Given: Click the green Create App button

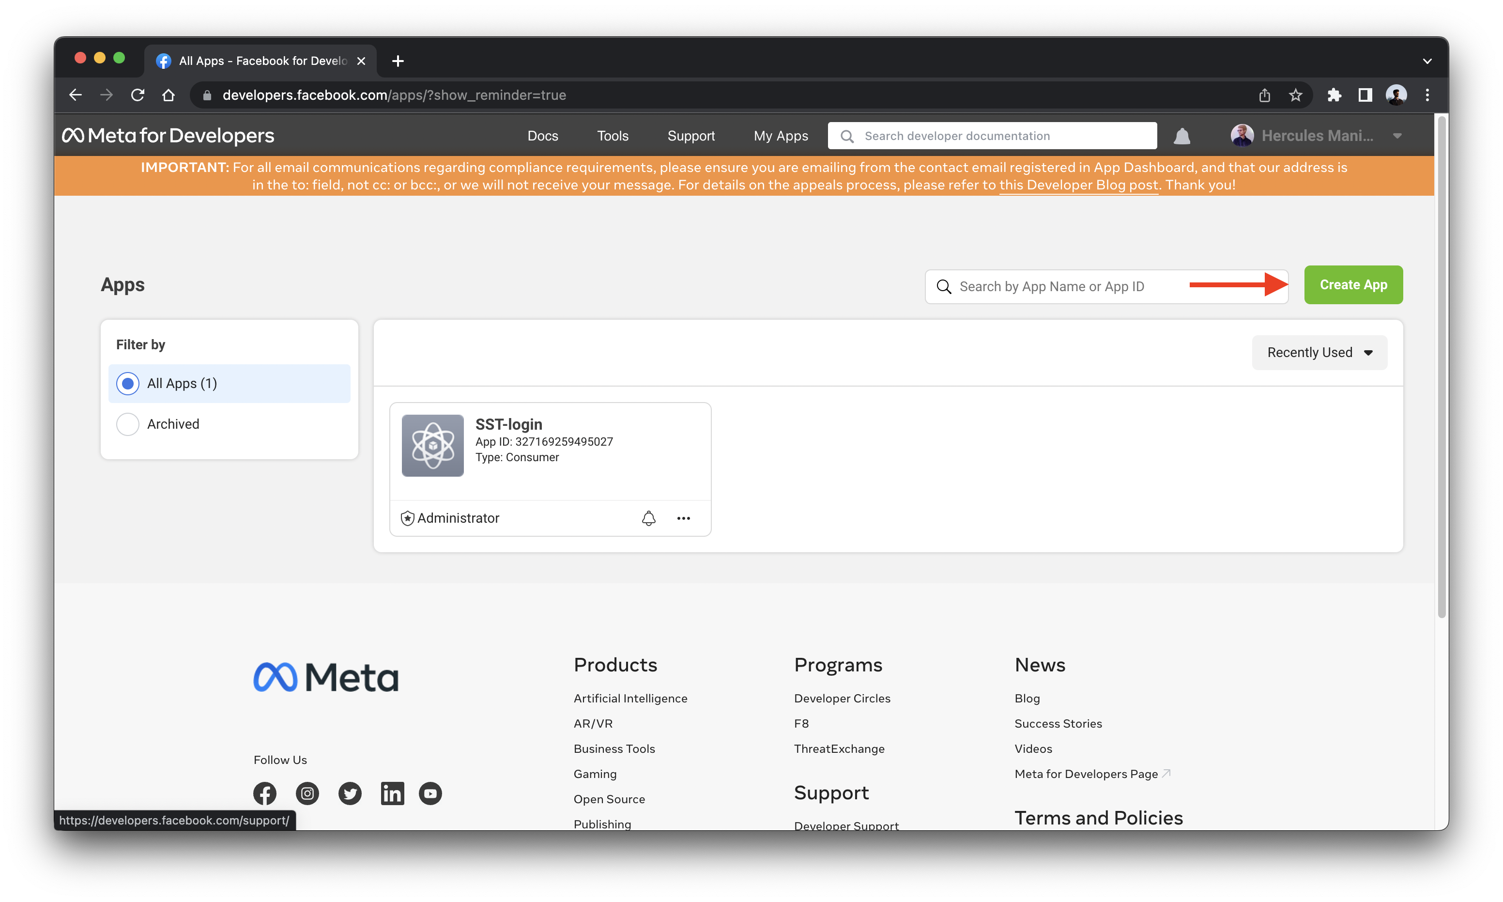Looking at the screenshot, I should coord(1353,284).
